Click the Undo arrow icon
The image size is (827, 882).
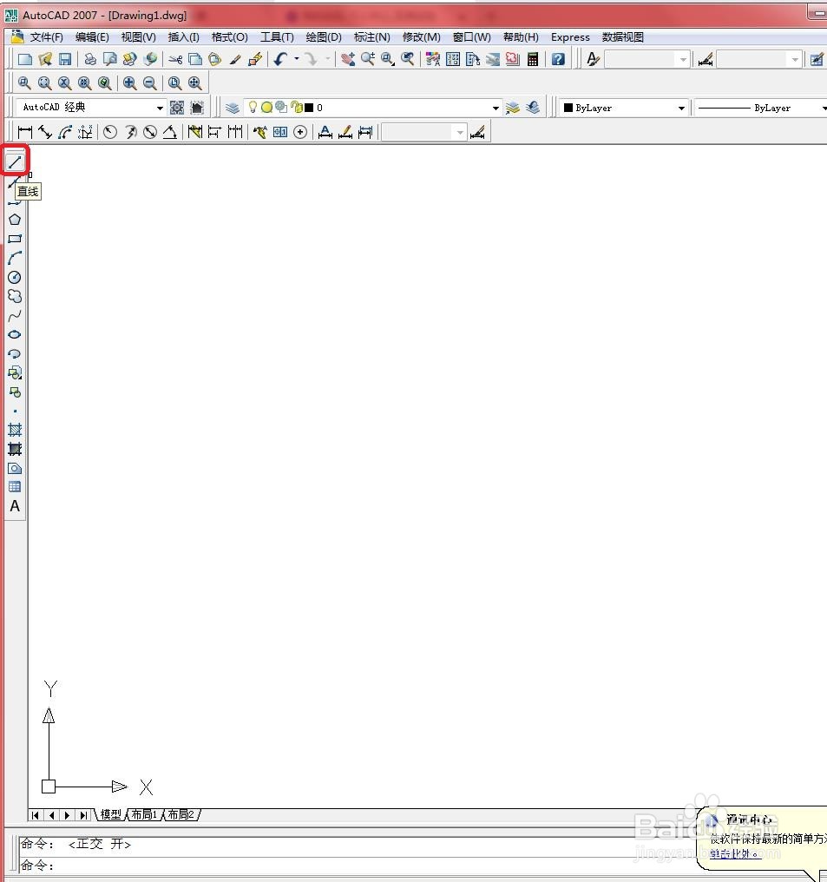280,59
